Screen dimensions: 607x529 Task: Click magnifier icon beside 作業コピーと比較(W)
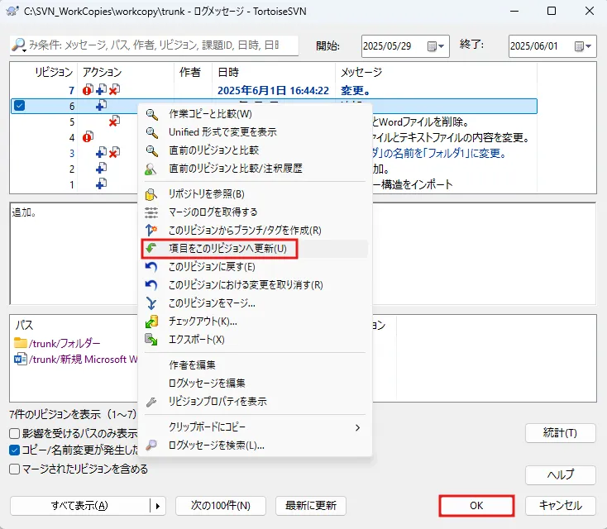(151, 114)
